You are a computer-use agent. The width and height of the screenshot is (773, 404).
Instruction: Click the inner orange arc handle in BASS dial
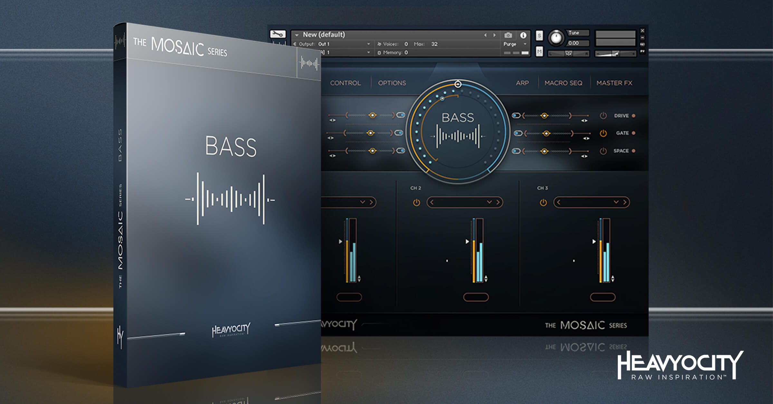pos(442,99)
